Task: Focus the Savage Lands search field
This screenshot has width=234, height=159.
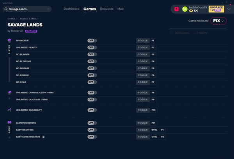Action: [x=27, y=9]
